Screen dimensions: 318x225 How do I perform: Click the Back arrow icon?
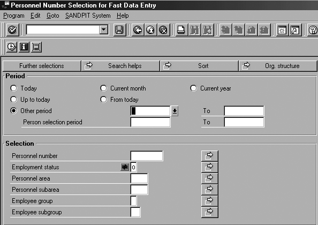[x=138, y=30]
